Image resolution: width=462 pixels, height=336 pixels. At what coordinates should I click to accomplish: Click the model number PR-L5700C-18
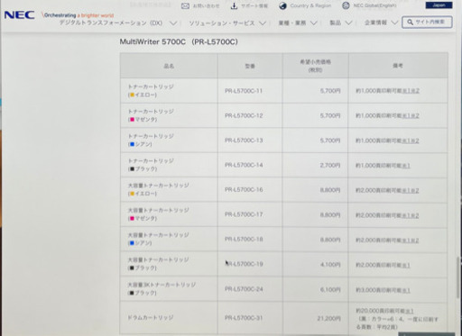click(244, 239)
